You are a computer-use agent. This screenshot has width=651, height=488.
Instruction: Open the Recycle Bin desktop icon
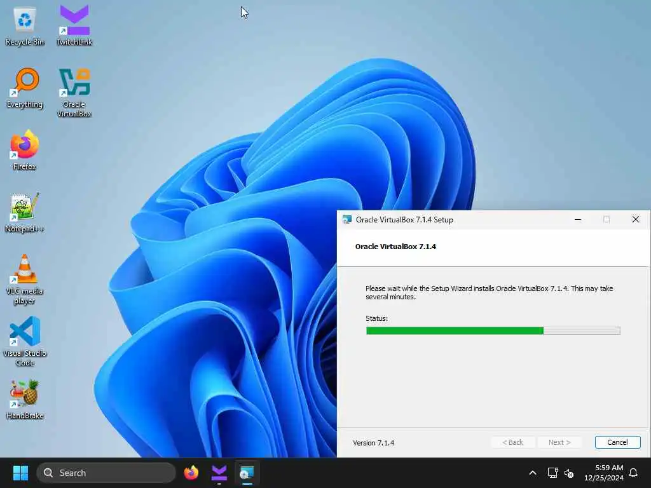[x=25, y=27]
